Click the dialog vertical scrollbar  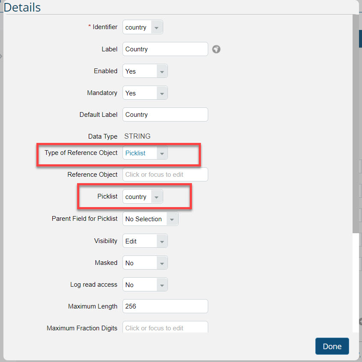click(x=356, y=124)
